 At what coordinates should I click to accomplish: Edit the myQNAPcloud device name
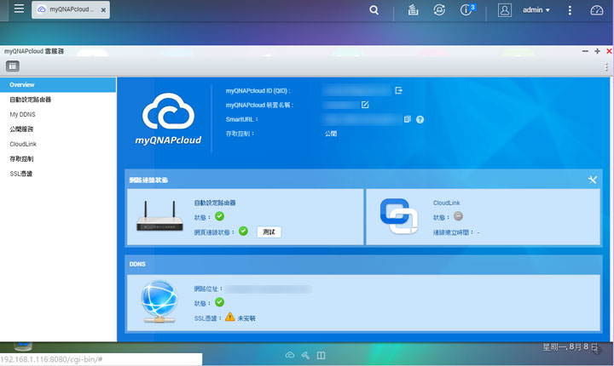[365, 105]
